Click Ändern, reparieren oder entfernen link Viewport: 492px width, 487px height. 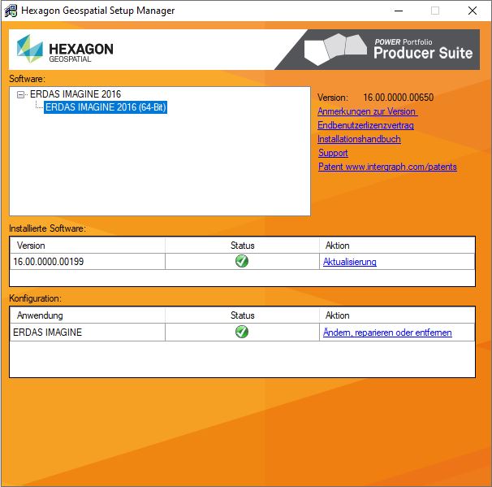387,333
